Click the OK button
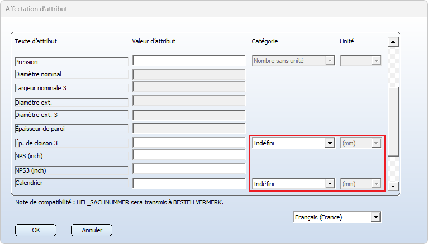428x244 pixels. click(36, 230)
